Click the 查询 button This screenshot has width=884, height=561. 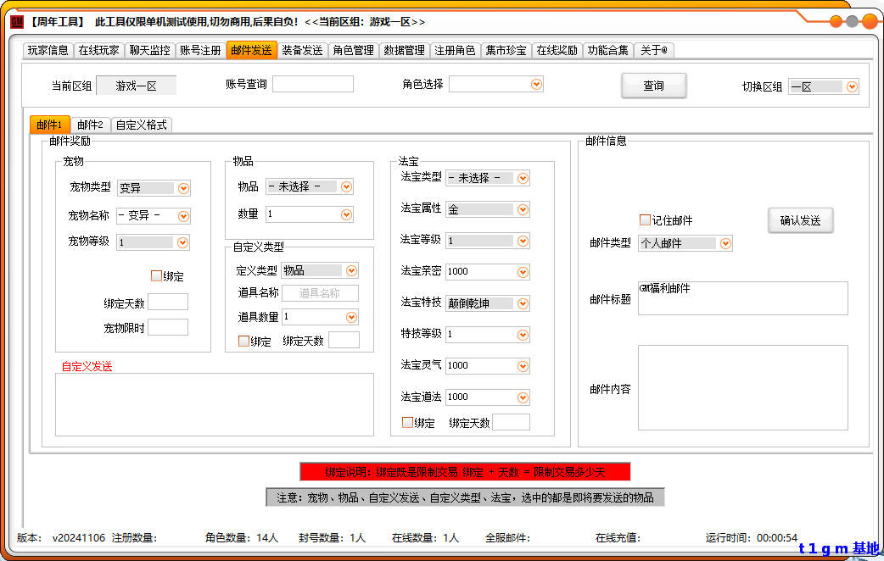click(x=653, y=86)
